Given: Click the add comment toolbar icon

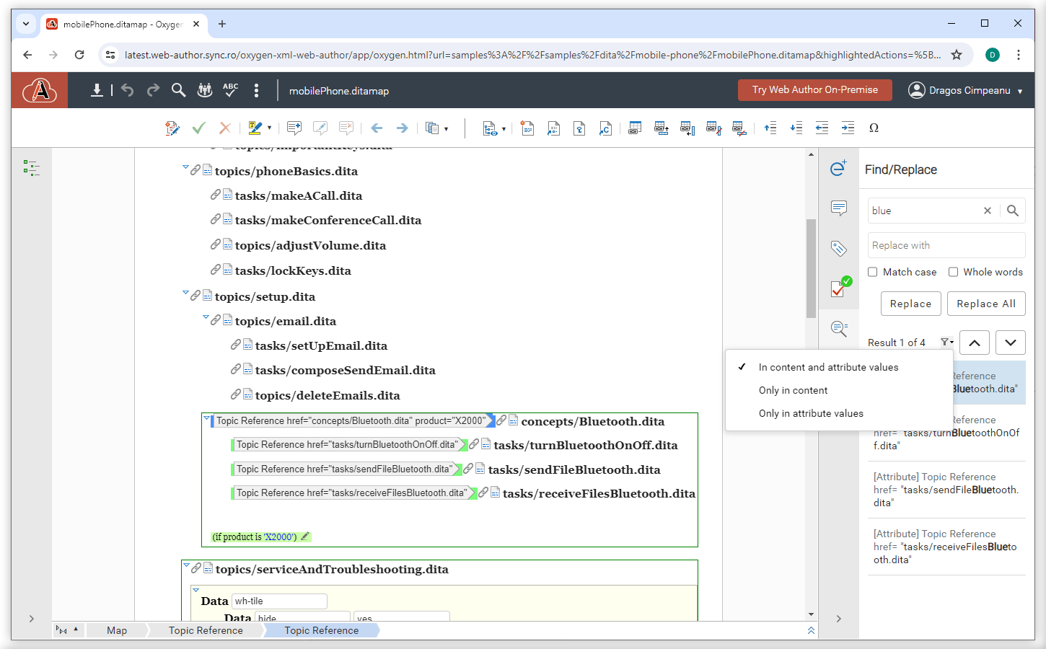Looking at the screenshot, I should coord(294,128).
